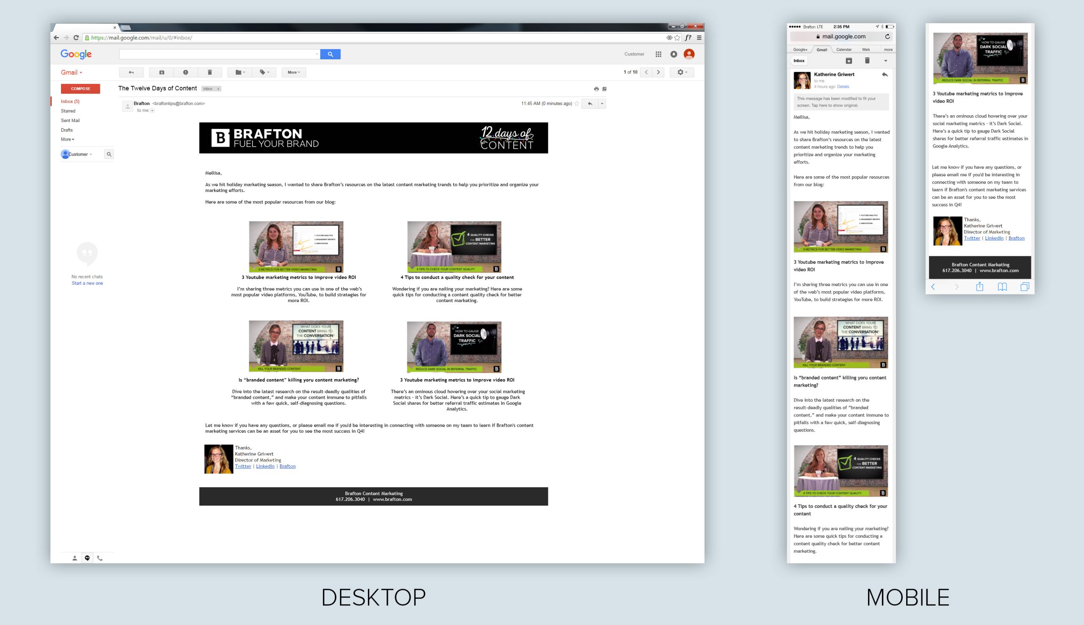Tap the Safari share icon

pyautogui.click(x=979, y=287)
